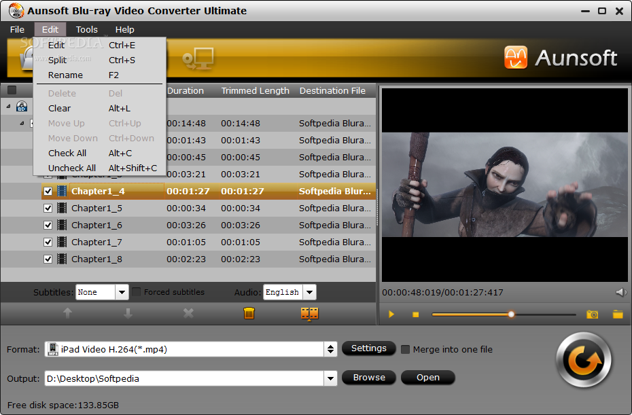Open the Format selector dropdown arrows
Image resolution: width=632 pixels, height=415 pixels.
pyautogui.click(x=330, y=349)
